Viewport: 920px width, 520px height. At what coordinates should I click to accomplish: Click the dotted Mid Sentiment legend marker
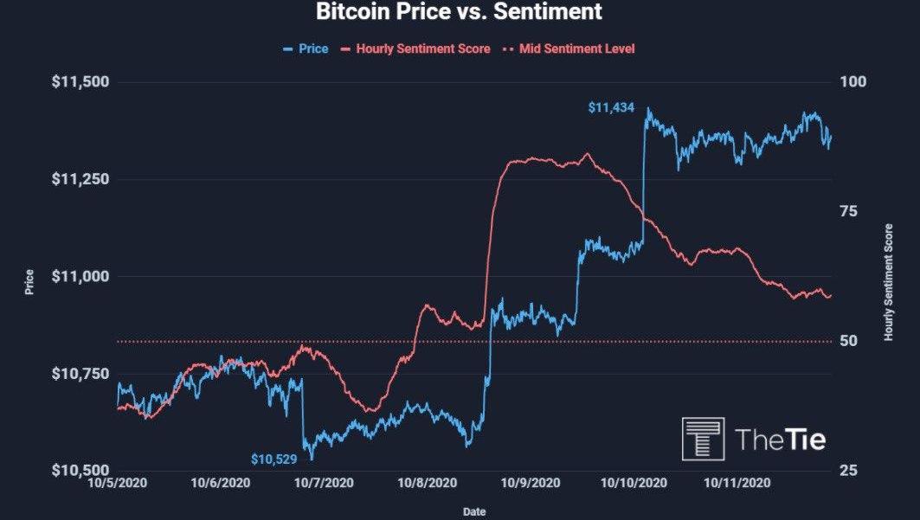tap(509, 49)
